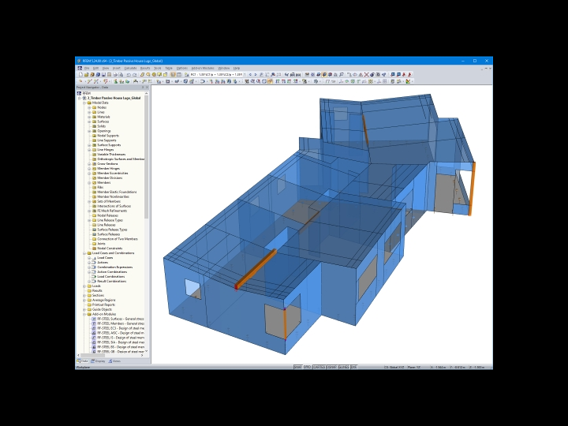Go to next load case arrow
This screenshot has width=568, height=426.
[256, 75]
